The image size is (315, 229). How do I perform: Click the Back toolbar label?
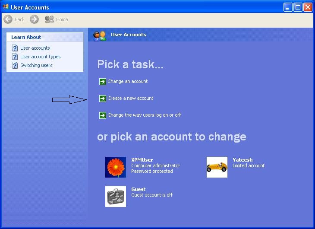19,19
